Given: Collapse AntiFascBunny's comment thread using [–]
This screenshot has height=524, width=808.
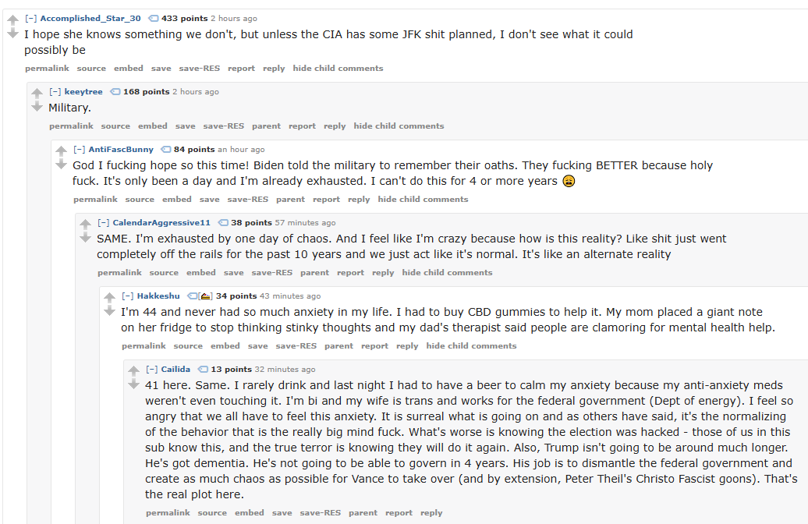Looking at the screenshot, I should 79,150.
